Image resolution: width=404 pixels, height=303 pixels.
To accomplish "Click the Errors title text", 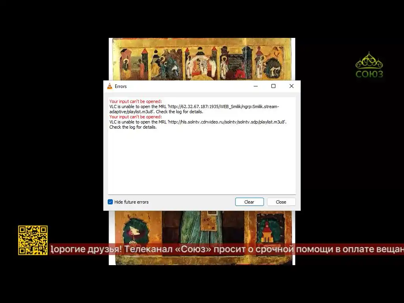I will click(121, 86).
